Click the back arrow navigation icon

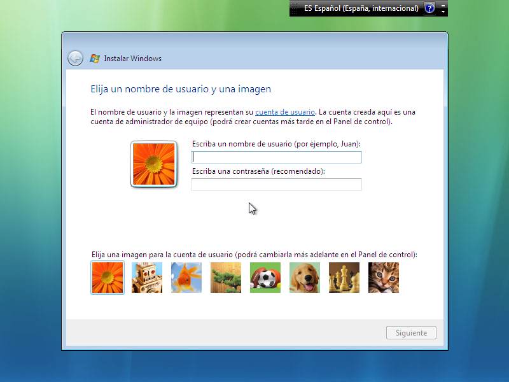75,58
